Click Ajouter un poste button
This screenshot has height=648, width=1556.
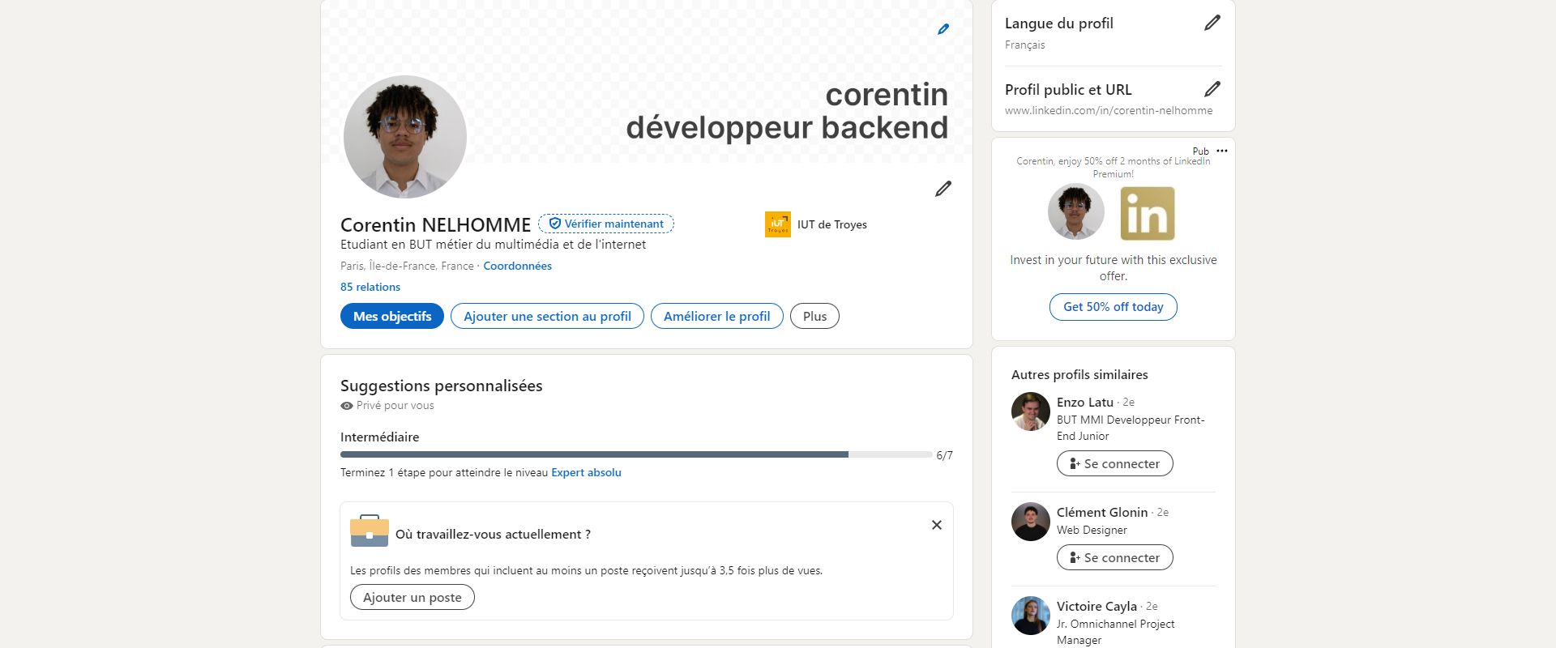pos(413,597)
